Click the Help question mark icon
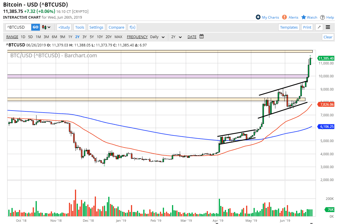 coord(323,17)
